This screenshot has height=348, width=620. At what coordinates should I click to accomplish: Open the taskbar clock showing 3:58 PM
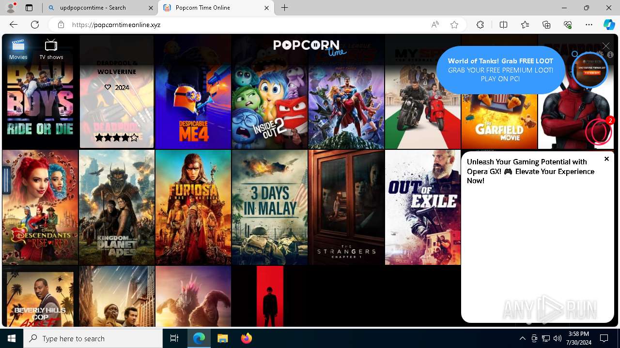pos(579,338)
